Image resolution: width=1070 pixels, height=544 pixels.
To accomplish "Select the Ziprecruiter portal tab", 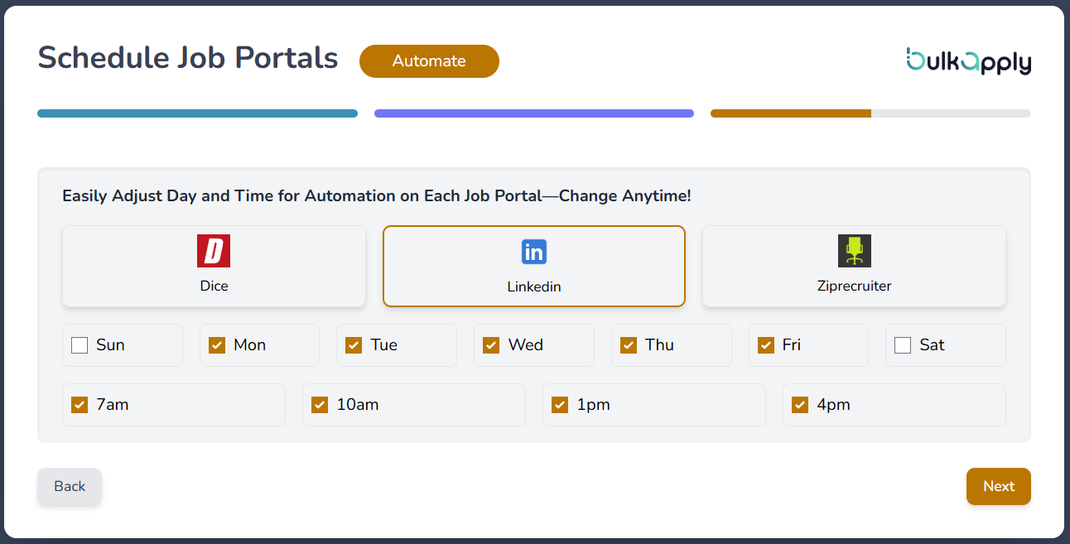I will [x=854, y=266].
